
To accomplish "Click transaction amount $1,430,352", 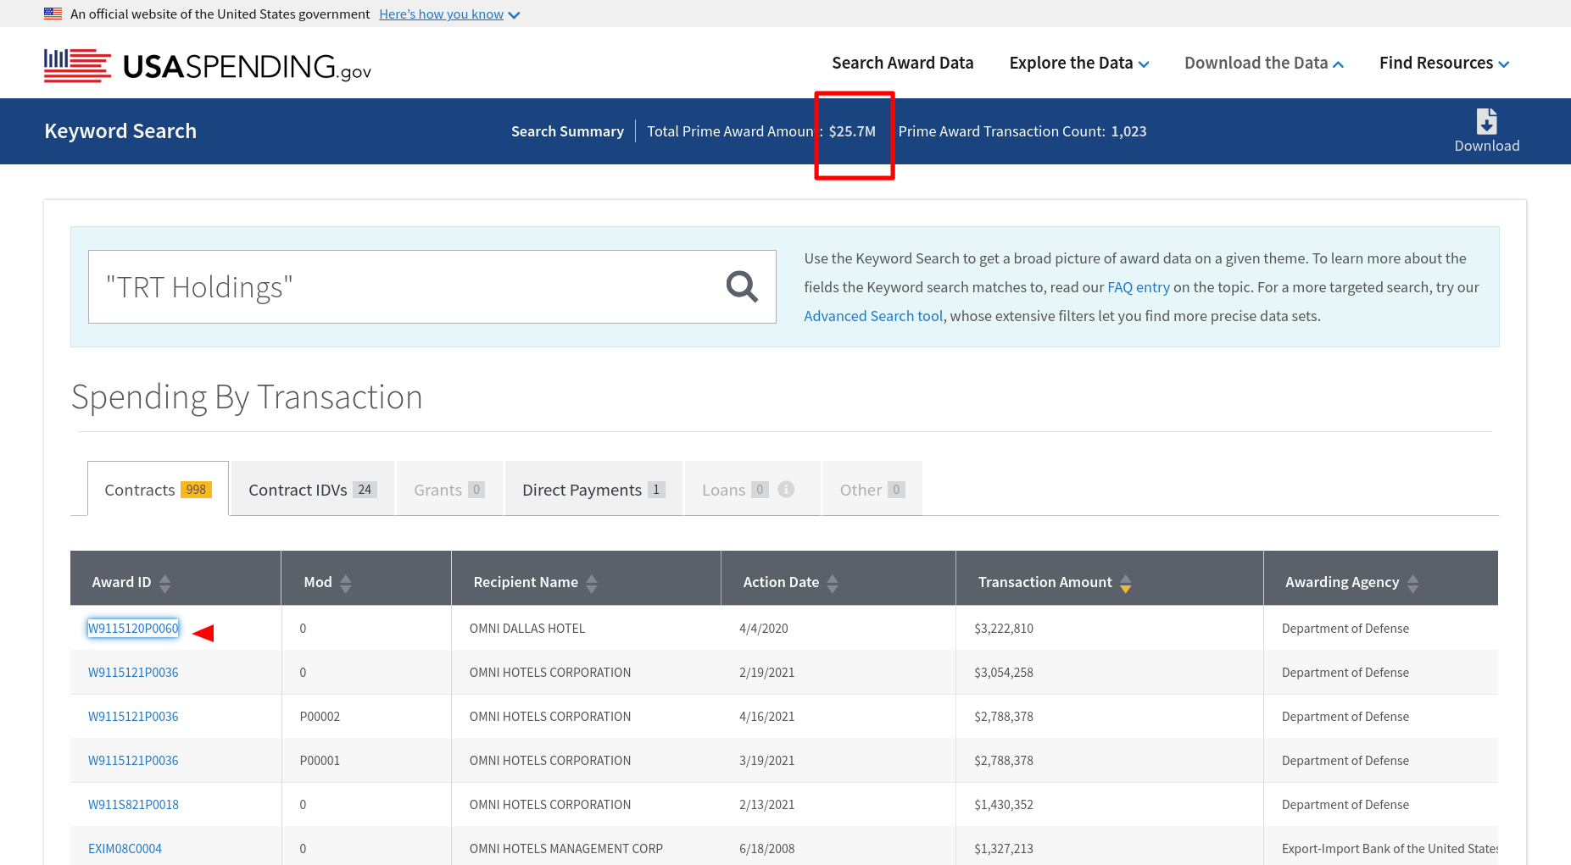I will click(1004, 804).
